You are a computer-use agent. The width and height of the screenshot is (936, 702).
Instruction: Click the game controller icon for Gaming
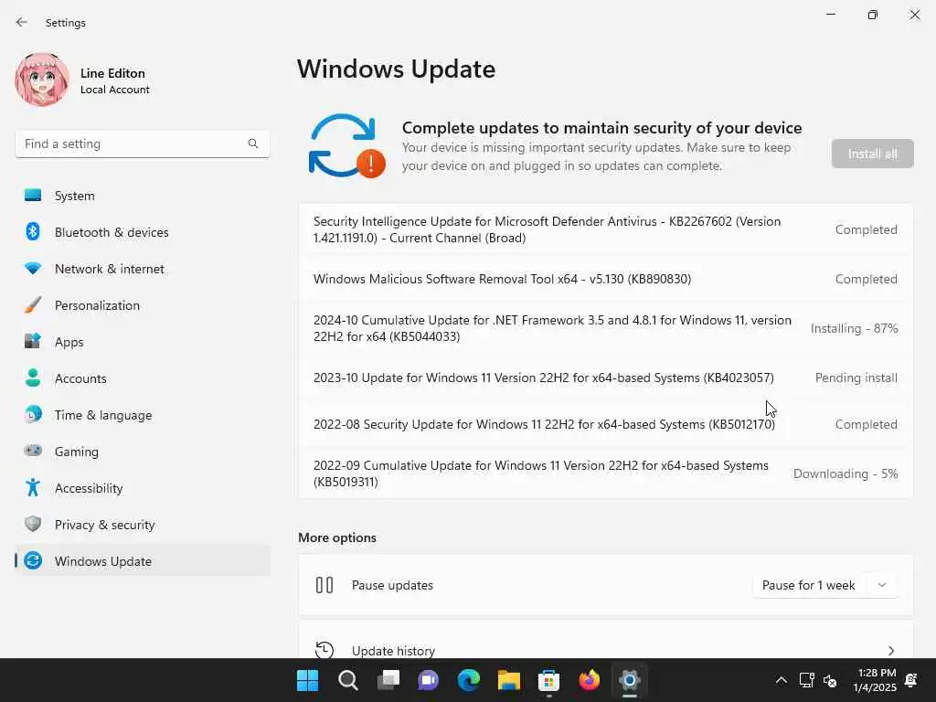[x=33, y=451]
